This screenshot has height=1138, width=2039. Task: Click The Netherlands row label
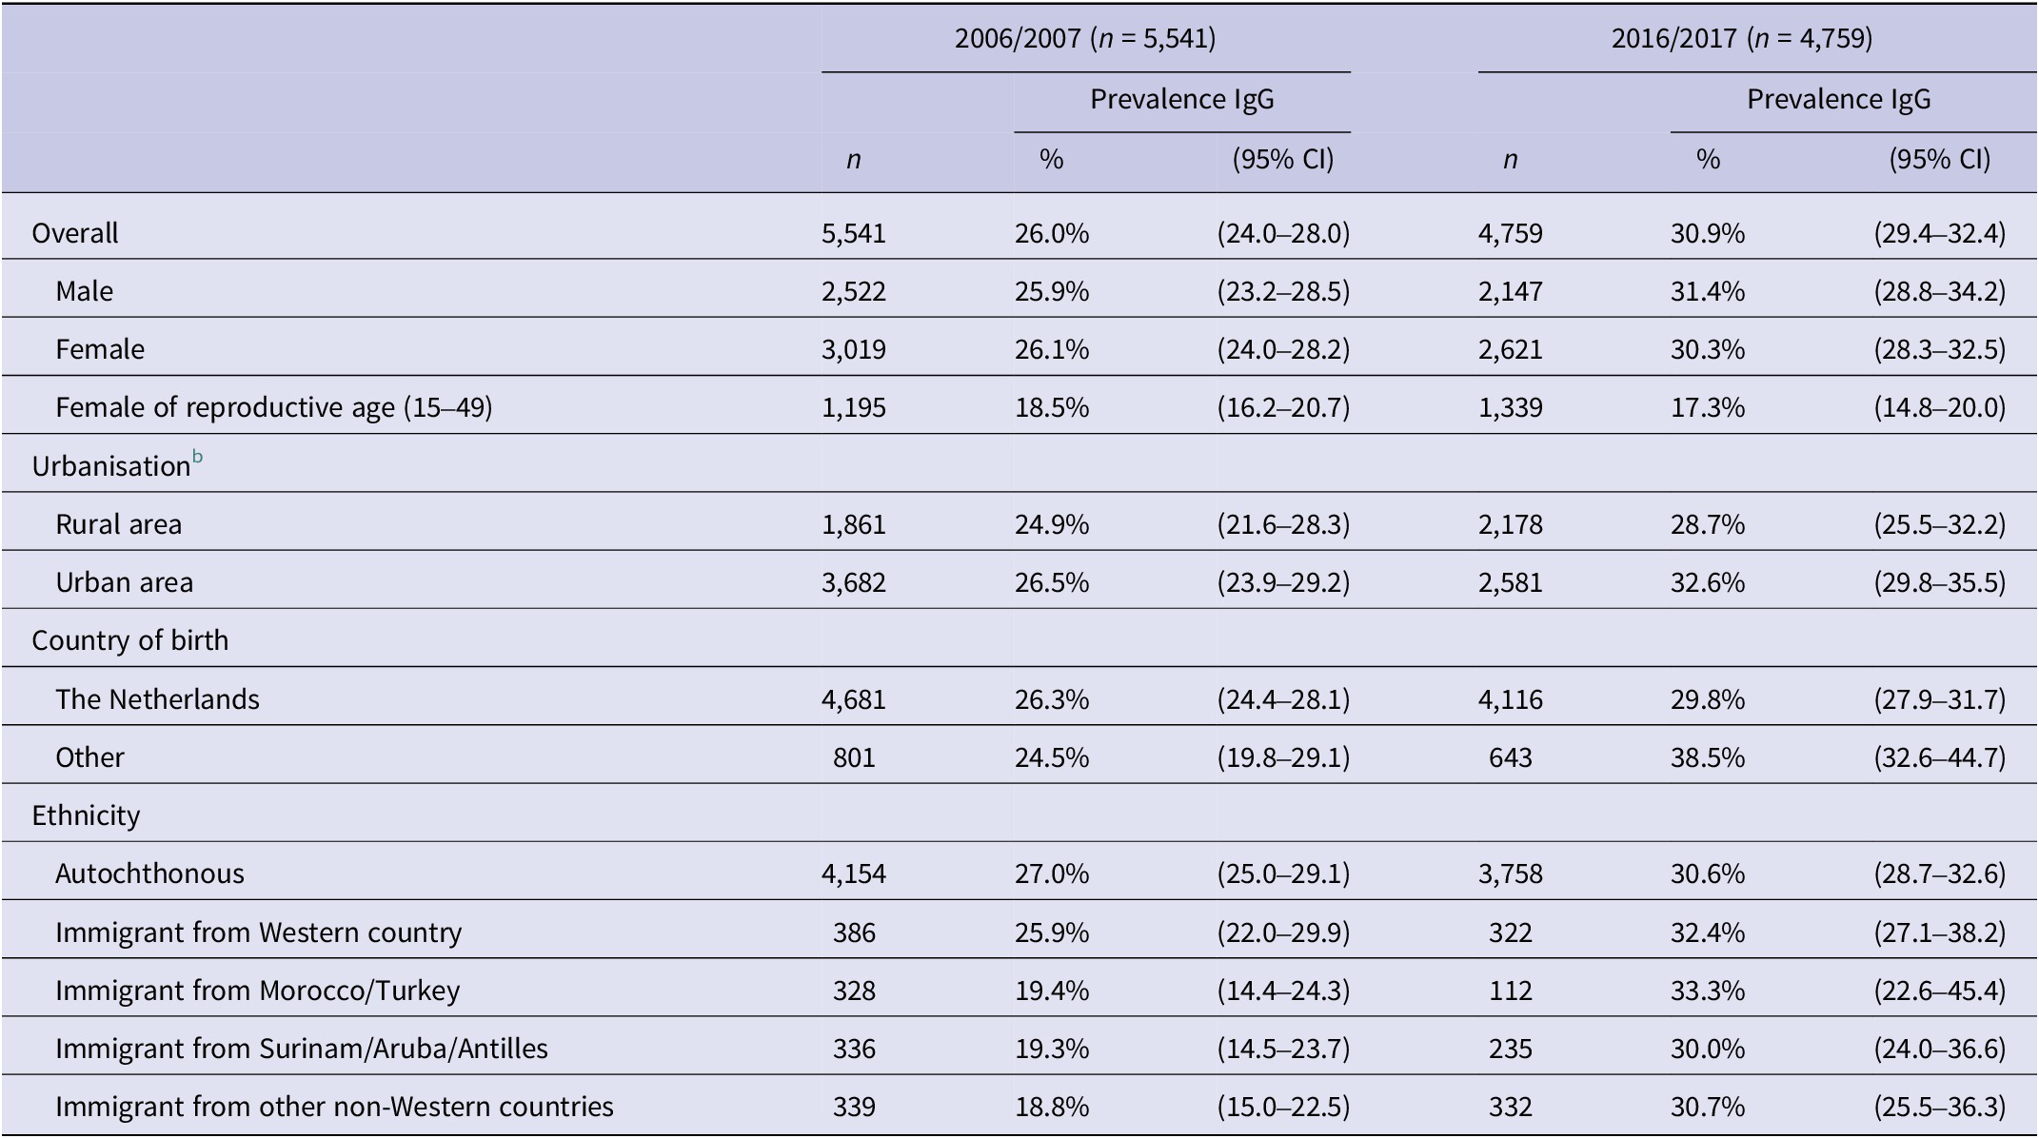(157, 699)
